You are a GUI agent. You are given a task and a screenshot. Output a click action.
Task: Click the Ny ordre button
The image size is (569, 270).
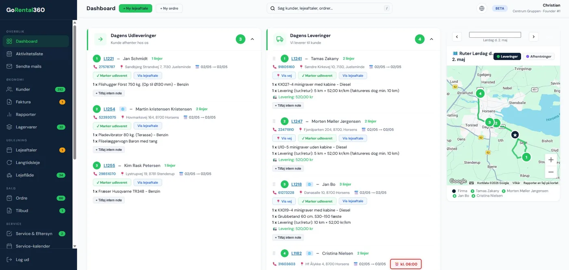169,8
